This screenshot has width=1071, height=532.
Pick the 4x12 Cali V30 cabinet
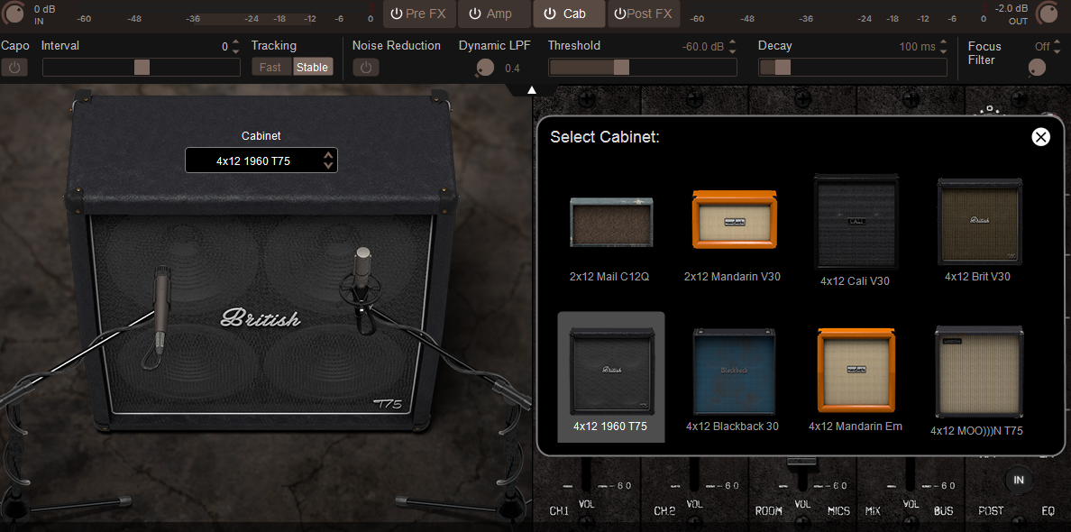tap(856, 221)
